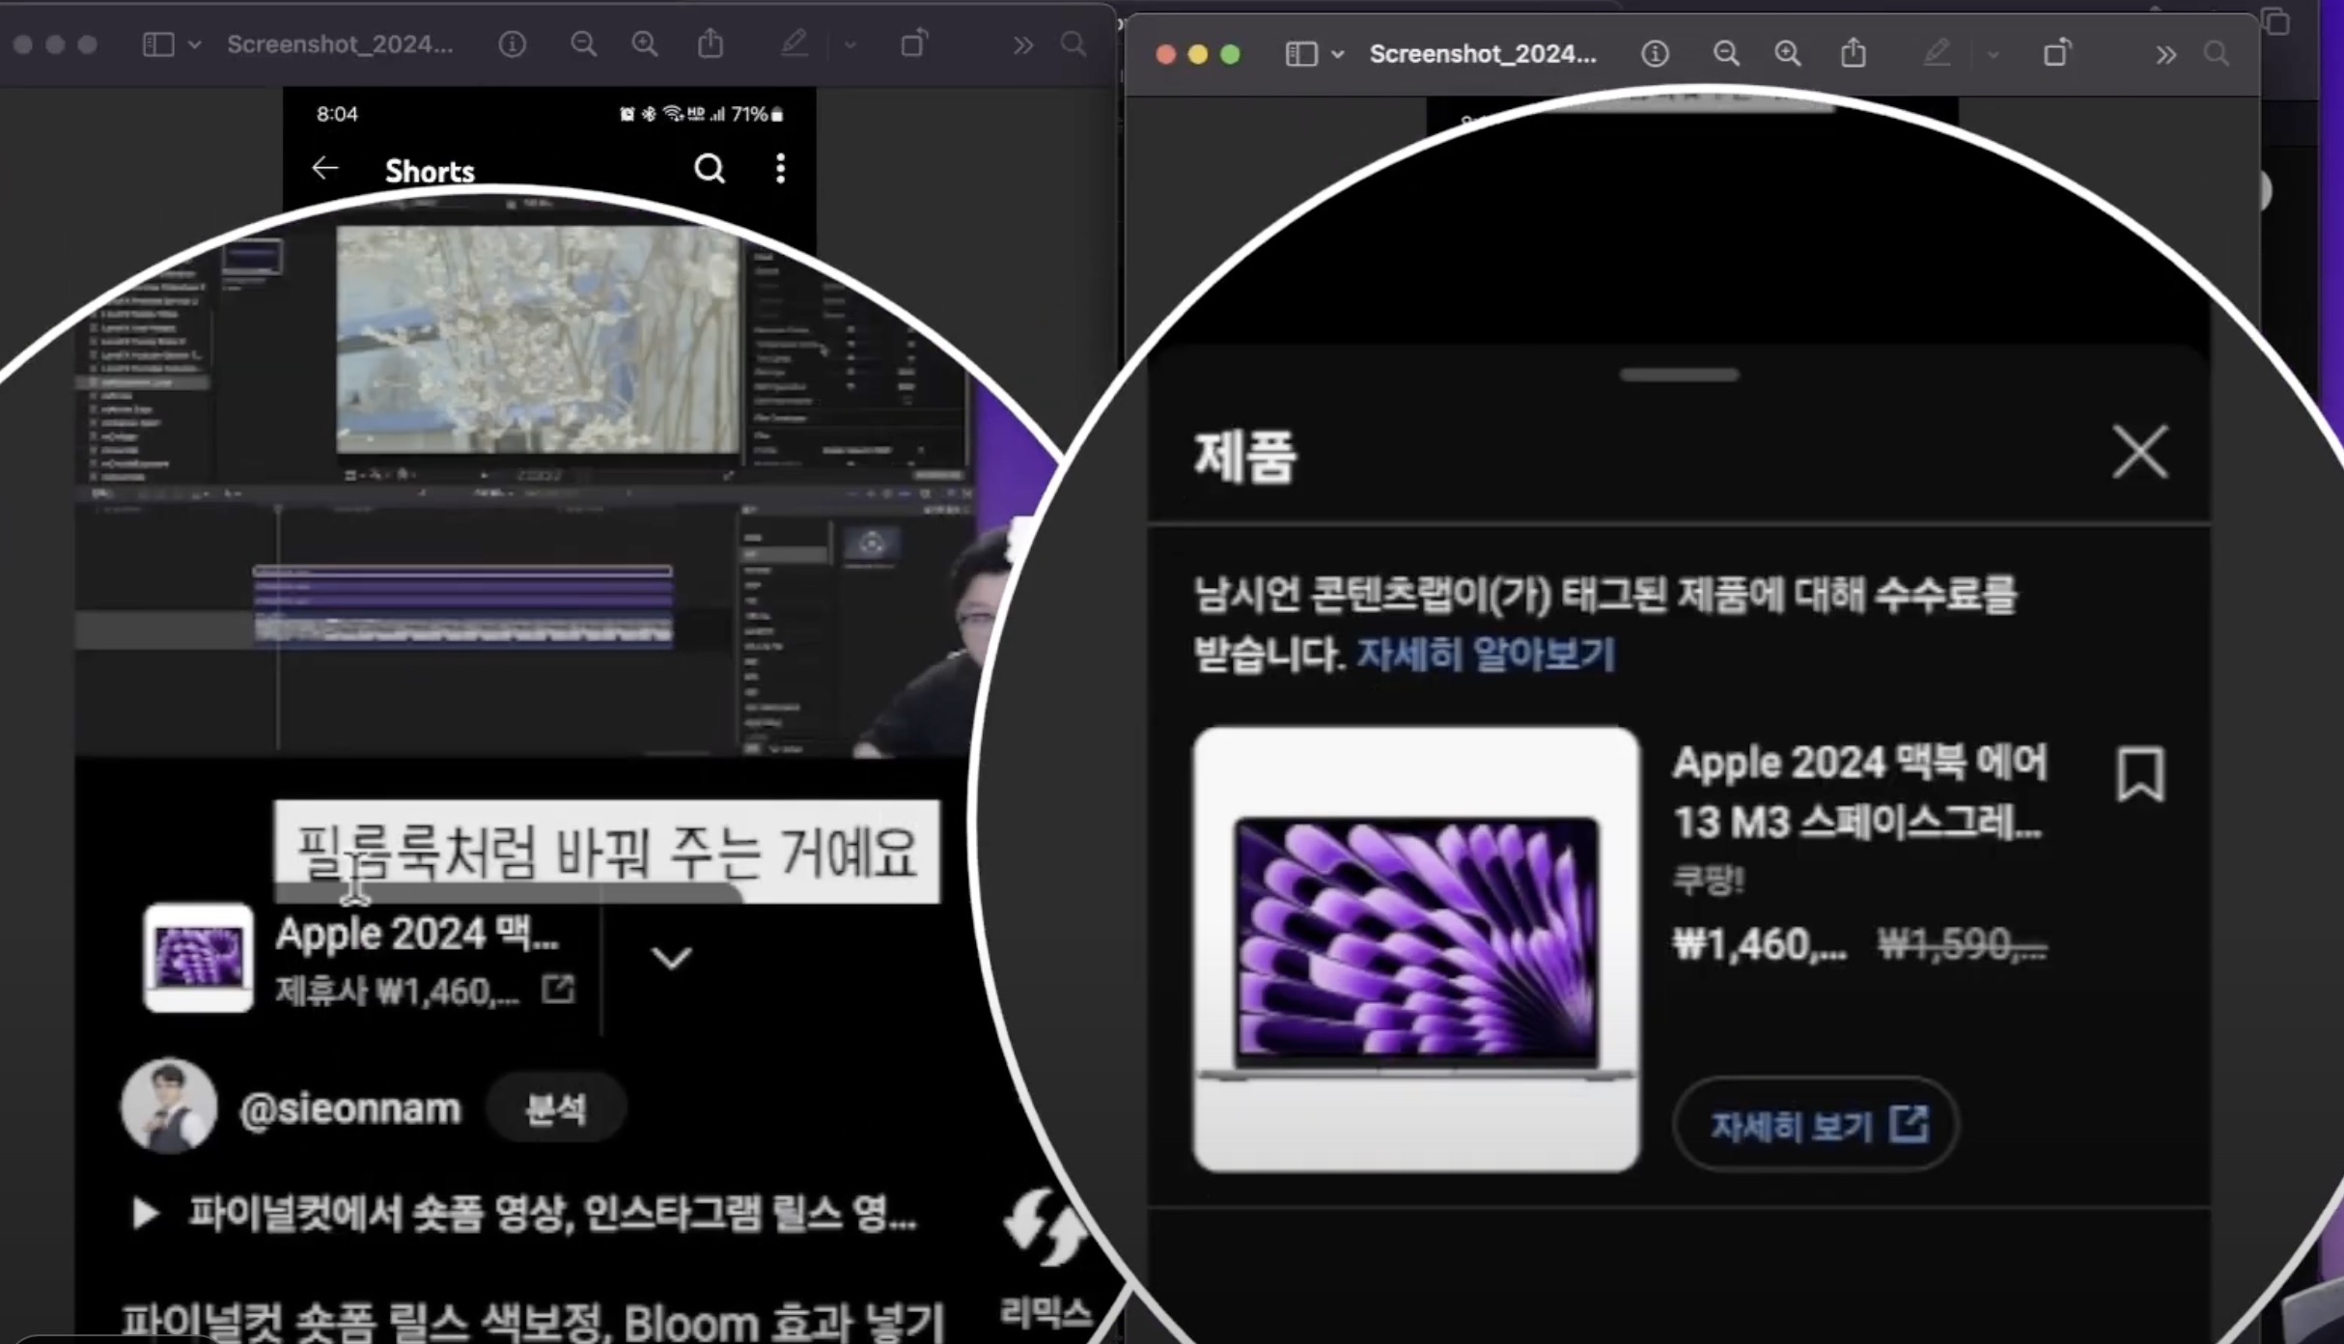The width and height of the screenshot is (2344, 1344).
Task: Expand Markup options chevron in right Preview window
Action: click(1993, 55)
